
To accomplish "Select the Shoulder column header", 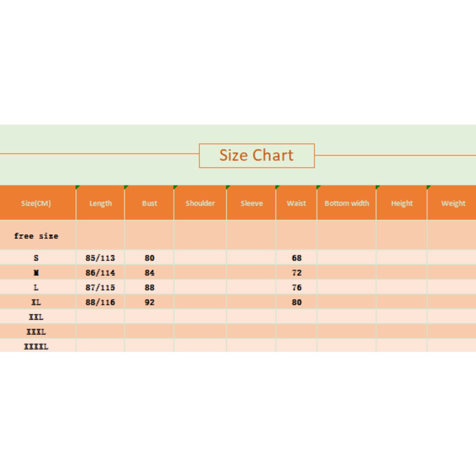I will (x=200, y=203).
